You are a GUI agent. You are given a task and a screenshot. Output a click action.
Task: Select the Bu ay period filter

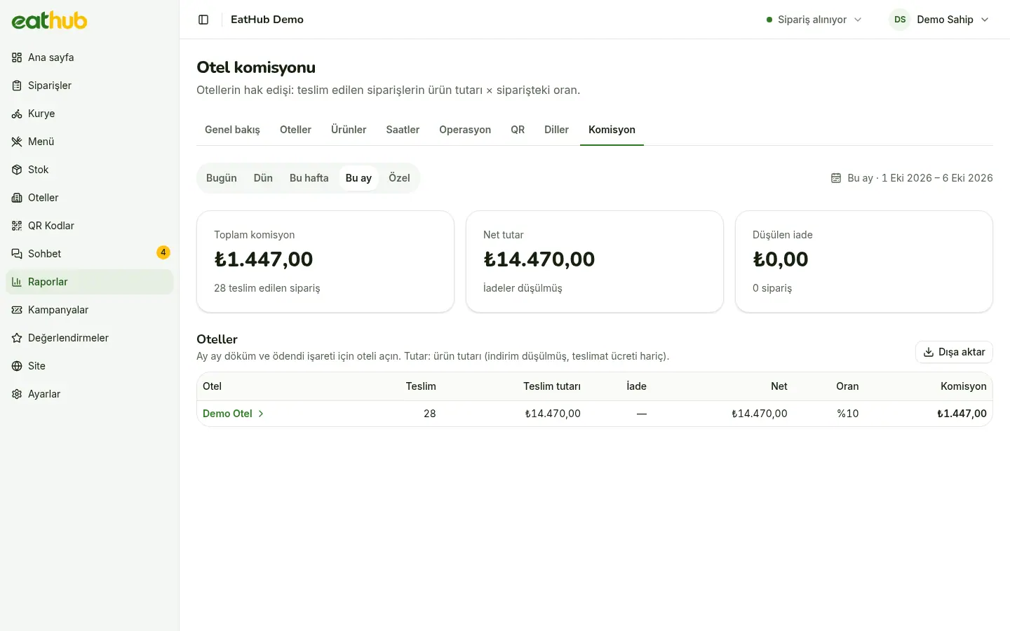(358, 178)
